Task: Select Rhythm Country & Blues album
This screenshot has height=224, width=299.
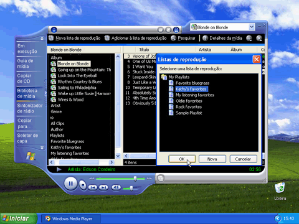Action: (80, 82)
